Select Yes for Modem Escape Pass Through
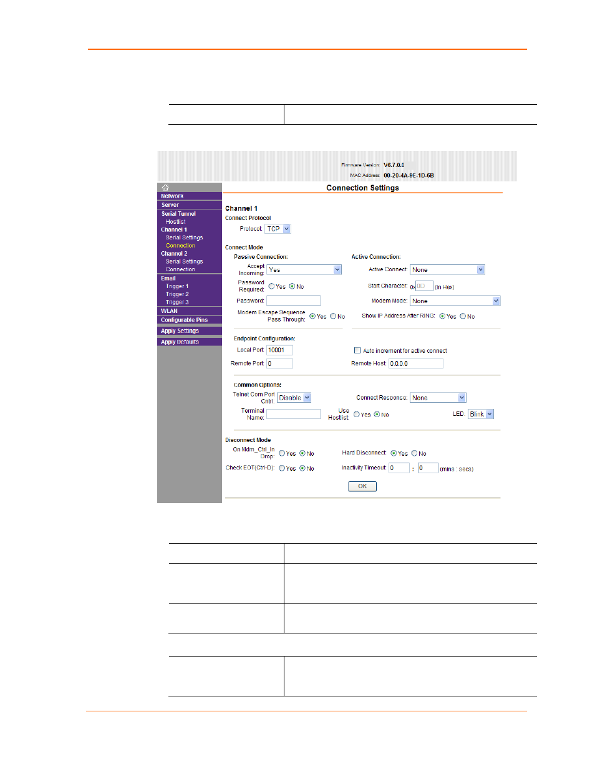Image resolution: width=595 pixels, height=770 pixels. pyautogui.click(x=312, y=317)
